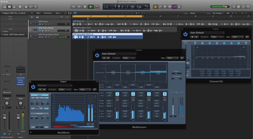Click the duplicate track button

click(x=37, y=17)
